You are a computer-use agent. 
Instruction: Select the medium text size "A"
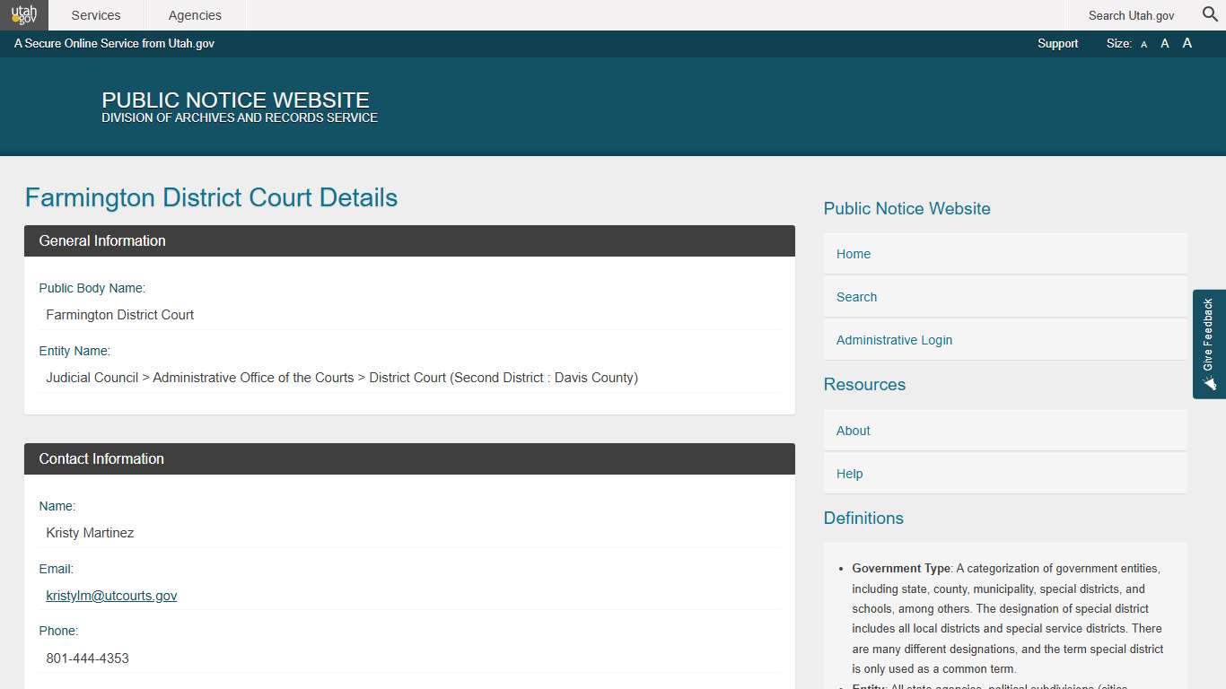pyautogui.click(x=1164, y=43)
